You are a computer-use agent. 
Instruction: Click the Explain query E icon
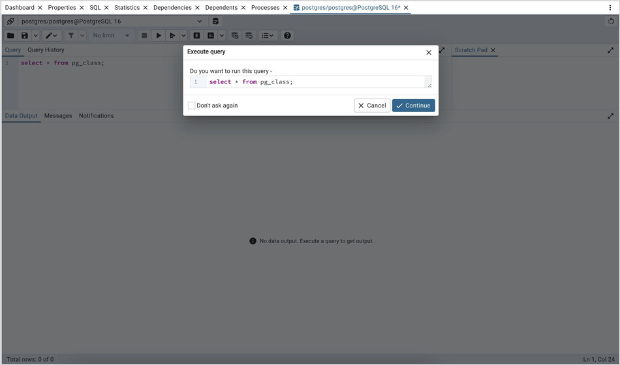tap(196, 36)
